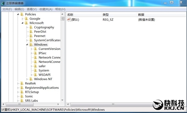Expand the RTLSetup key
Image resolution: width=187 pixels, height=113 pixels.
tap(18, 92)
